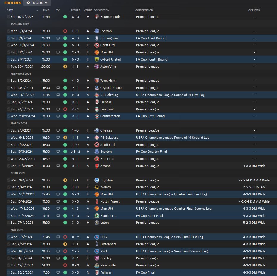Sort by the OPPOSITION column header
The height and width of the screenshot is (276, 277).
tap(101, 10)
